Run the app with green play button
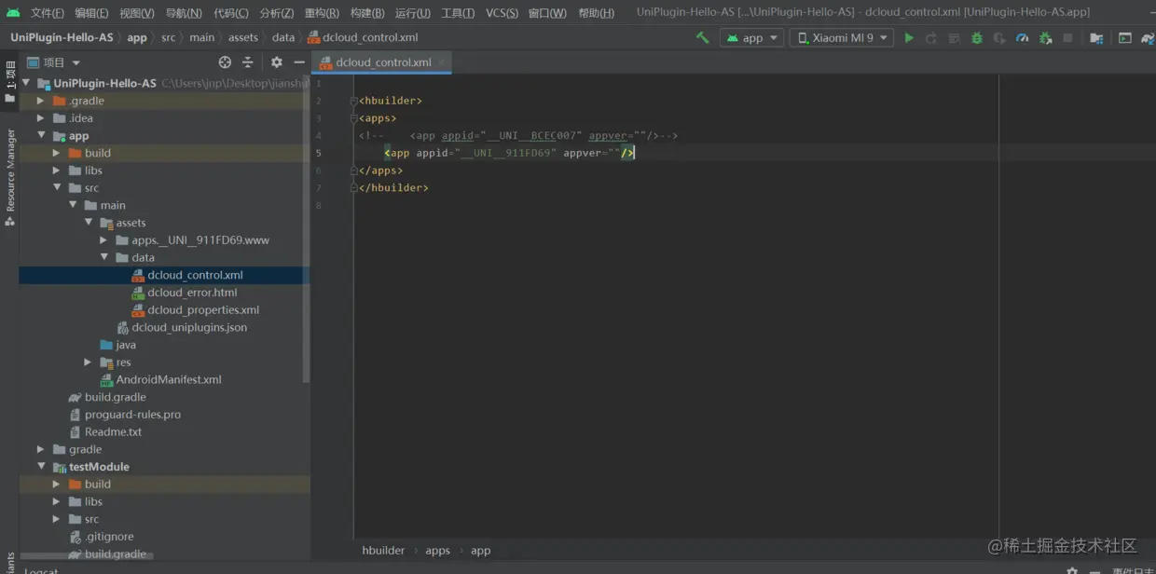This screenshot has height=574, width=1156. (x=909, y=38)
